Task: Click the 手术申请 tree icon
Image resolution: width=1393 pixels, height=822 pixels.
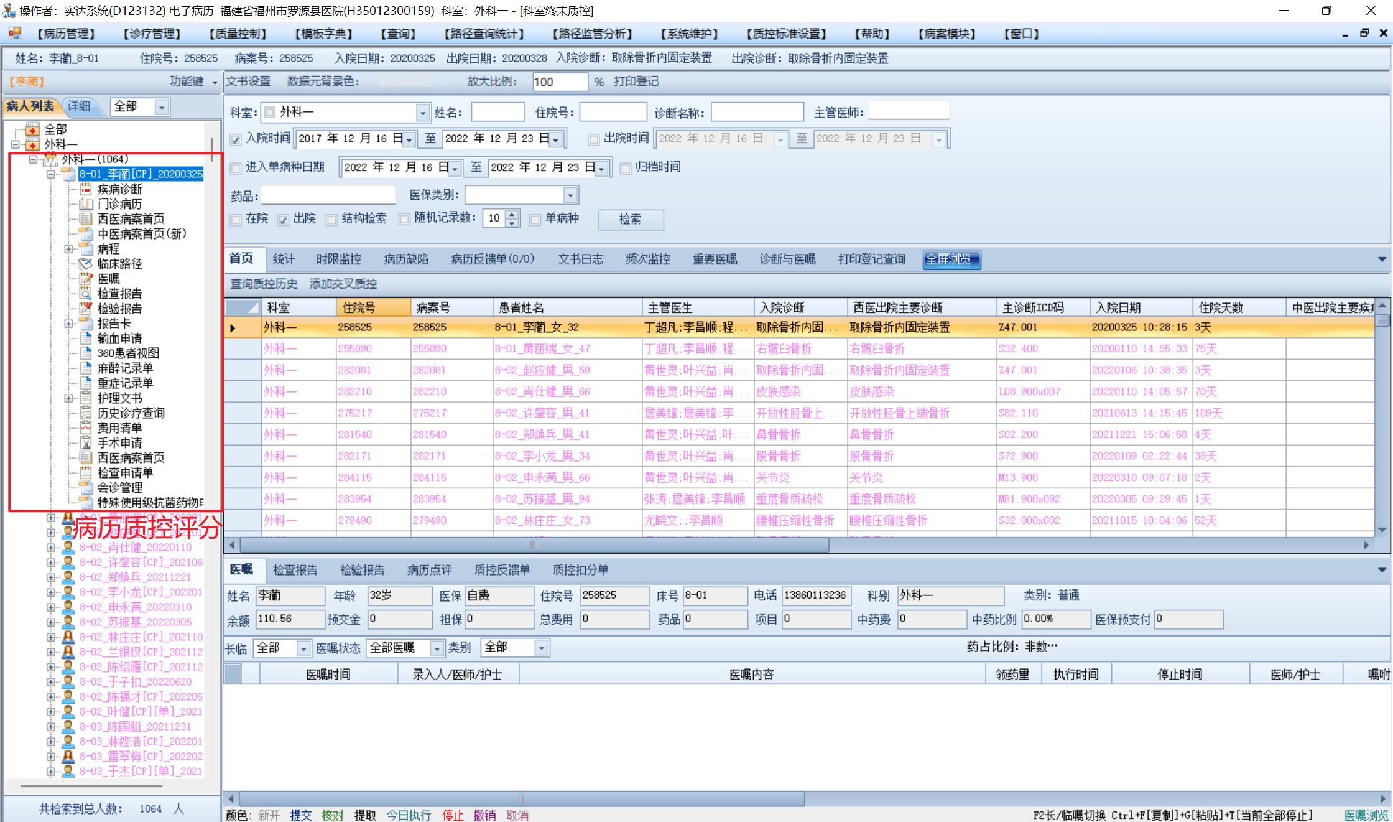Action: click(x=86, y=443)
